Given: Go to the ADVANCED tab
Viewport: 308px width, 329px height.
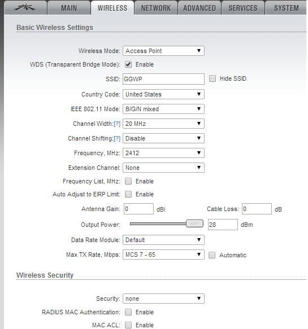Looking at the screenshot, I should coord(199,8).
